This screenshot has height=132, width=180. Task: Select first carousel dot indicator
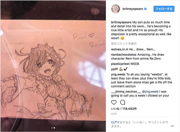click(52, 128)
